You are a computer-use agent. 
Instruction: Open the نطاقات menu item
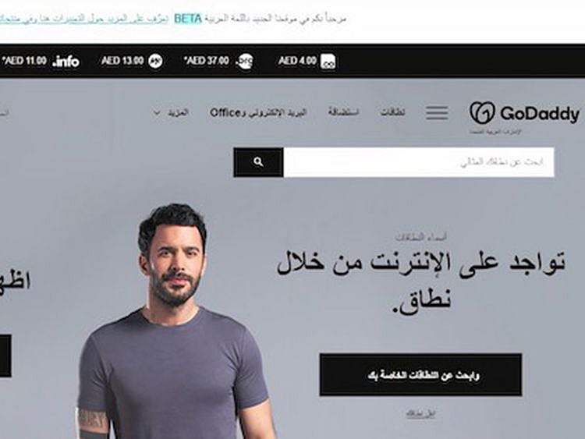coord(392,112)
